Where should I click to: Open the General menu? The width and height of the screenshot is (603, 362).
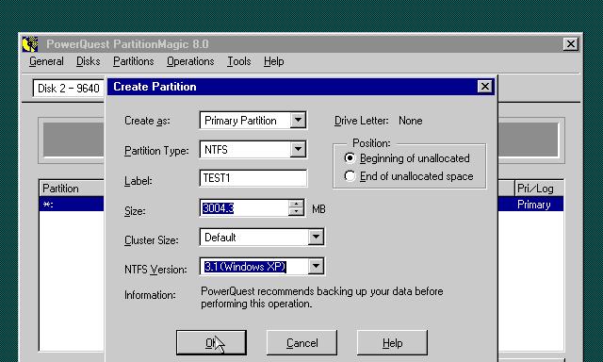pyautogui.click(x=46, y=61)
